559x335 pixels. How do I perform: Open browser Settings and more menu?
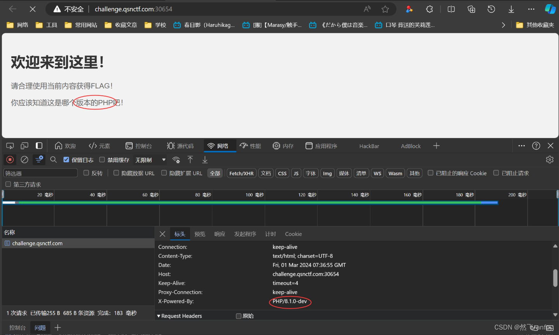531,9
